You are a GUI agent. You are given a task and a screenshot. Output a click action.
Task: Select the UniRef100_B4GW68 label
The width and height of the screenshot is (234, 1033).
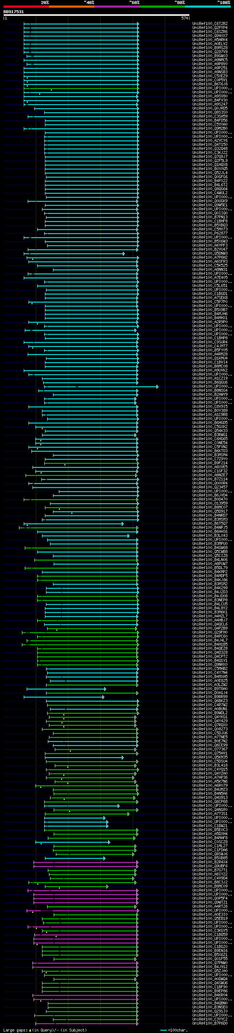[210, 547]
